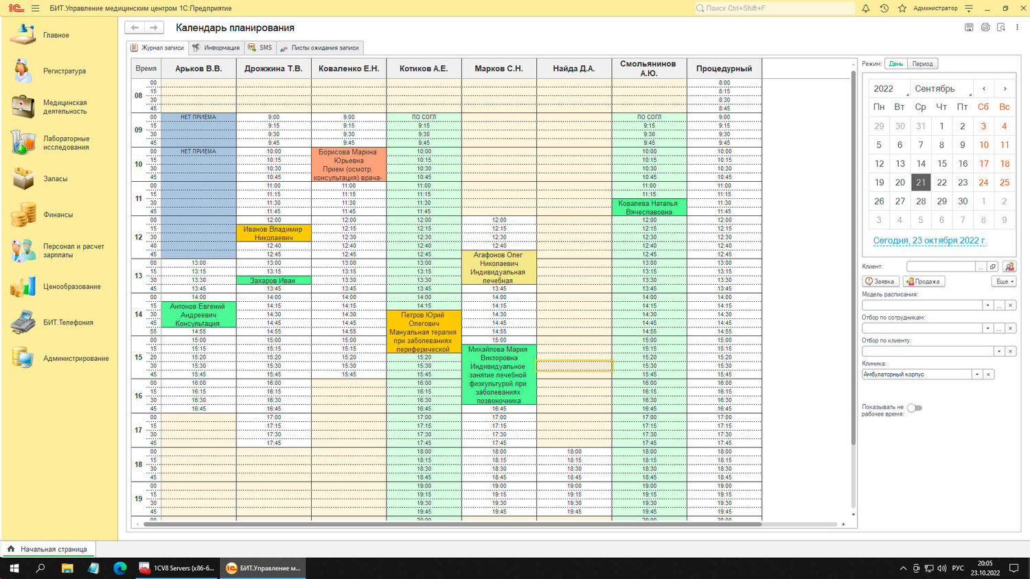Click the horizontal scrollbar of the schedule
This screenshot has height=579, width=1030.
[x=453, y=524]
